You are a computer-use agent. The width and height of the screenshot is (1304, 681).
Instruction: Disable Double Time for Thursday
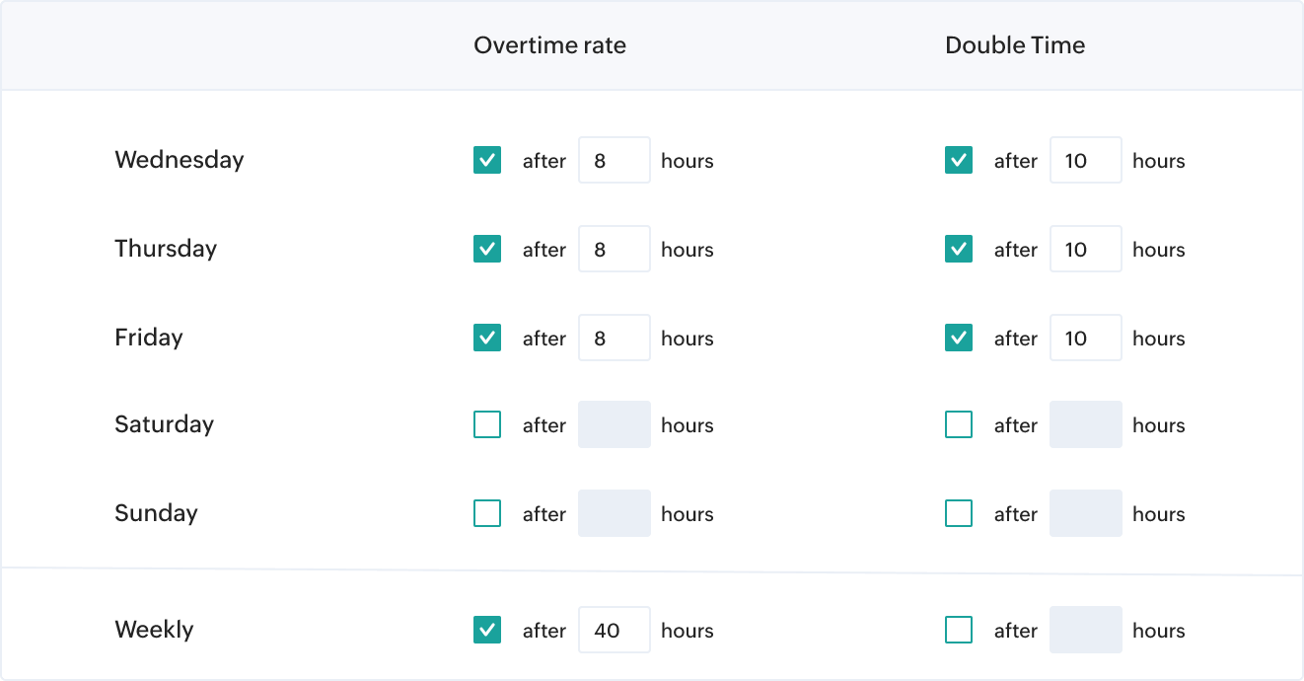pyautogui.click(x=958, y=249)
